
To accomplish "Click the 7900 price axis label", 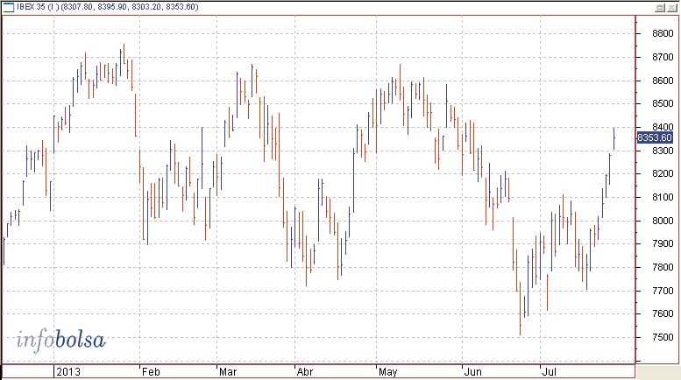I will pos(663,243).
